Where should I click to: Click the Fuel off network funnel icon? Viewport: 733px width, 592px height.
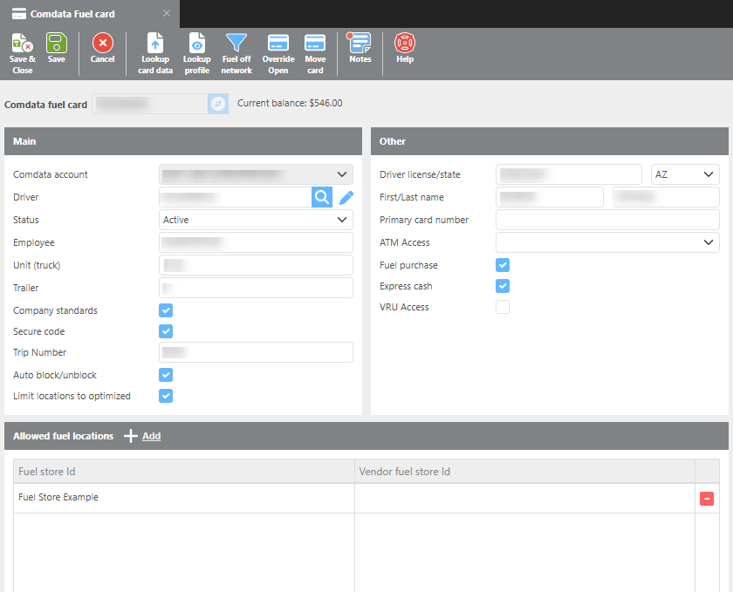click(x=236, y=43)
